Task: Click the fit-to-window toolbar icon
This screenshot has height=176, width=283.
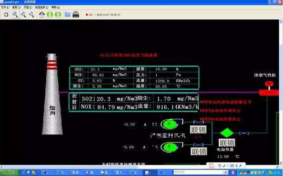Action: click(6, 15)
